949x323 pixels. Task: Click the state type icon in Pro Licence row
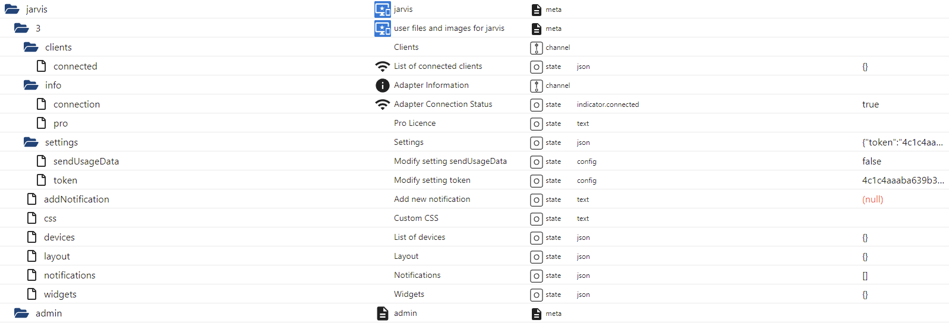click(536, 123)
